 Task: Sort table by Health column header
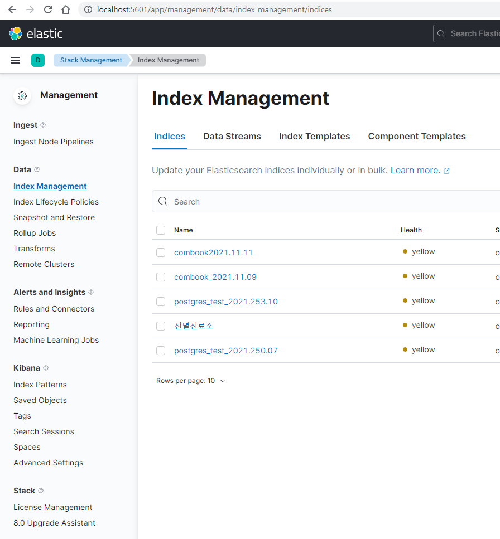(x=411, y=230)
